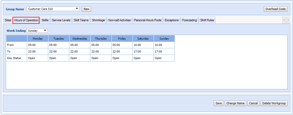Image resolution: width=293 pixels, height=115 pixels.
Task: Switch to the Exceptions tab
Action: pyautogui.click(x=172, y=20)
